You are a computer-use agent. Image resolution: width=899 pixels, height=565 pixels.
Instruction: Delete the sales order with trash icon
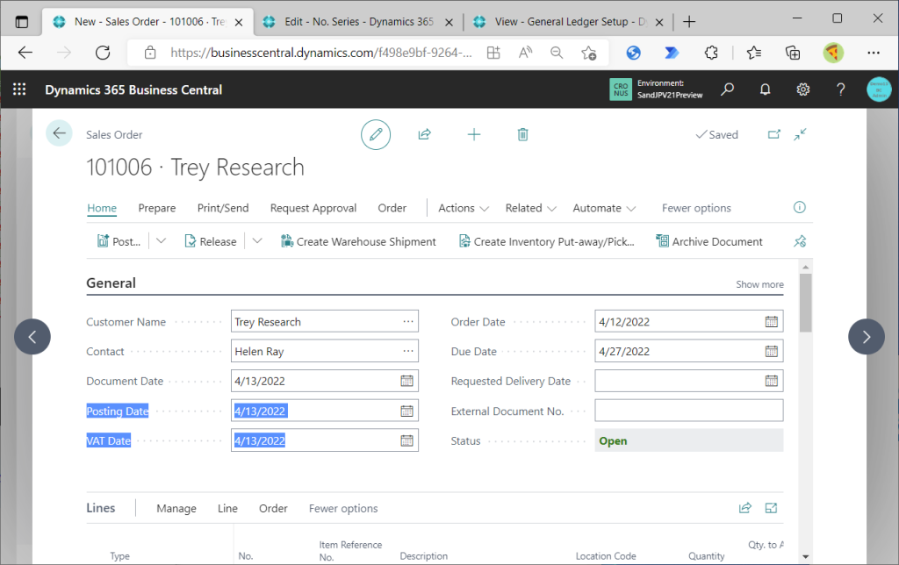click(523, 134)
